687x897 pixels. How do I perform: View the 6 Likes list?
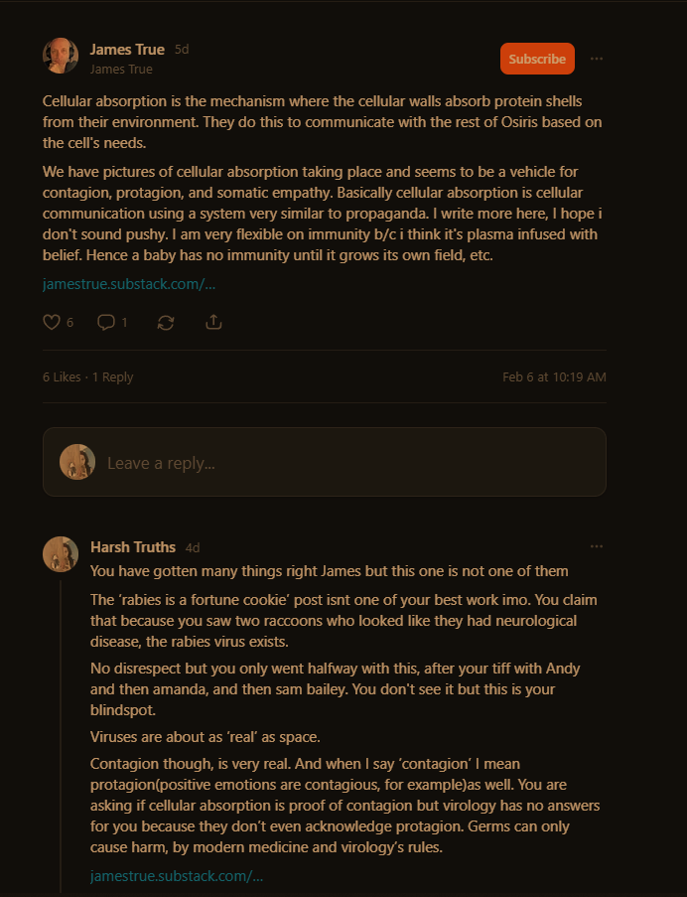point(62,377)
